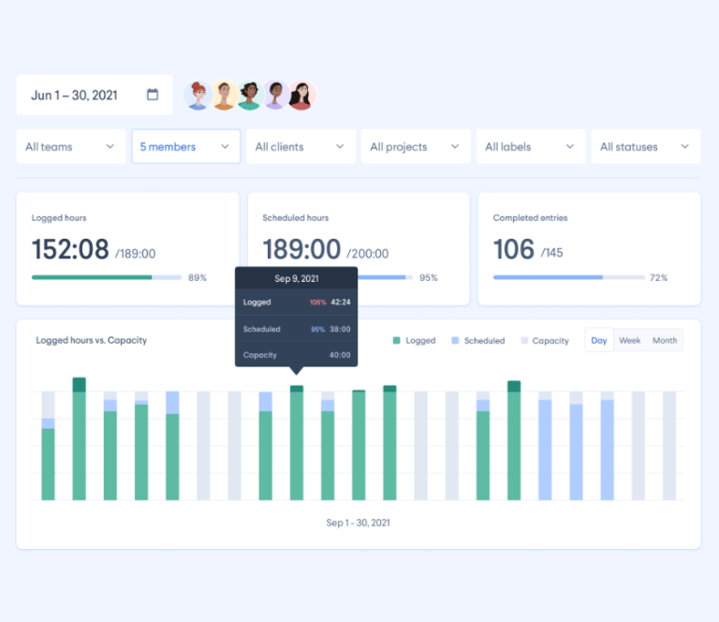
Task: Select the avatar with purple shirt
Action: (x=275, y=96)
